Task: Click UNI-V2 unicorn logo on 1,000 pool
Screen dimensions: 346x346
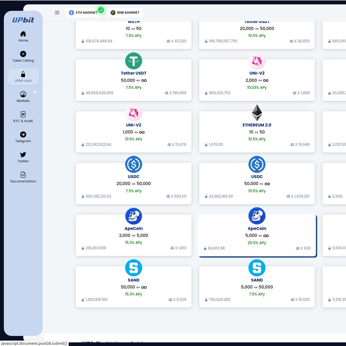Action: point(133,113)
